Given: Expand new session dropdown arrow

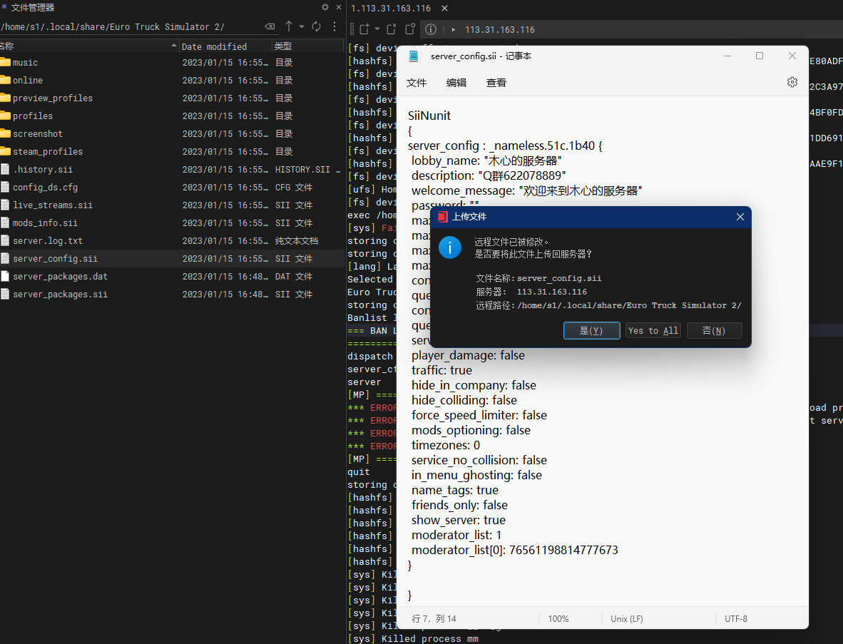Looking at the screenshot, I should click(377, 29).
